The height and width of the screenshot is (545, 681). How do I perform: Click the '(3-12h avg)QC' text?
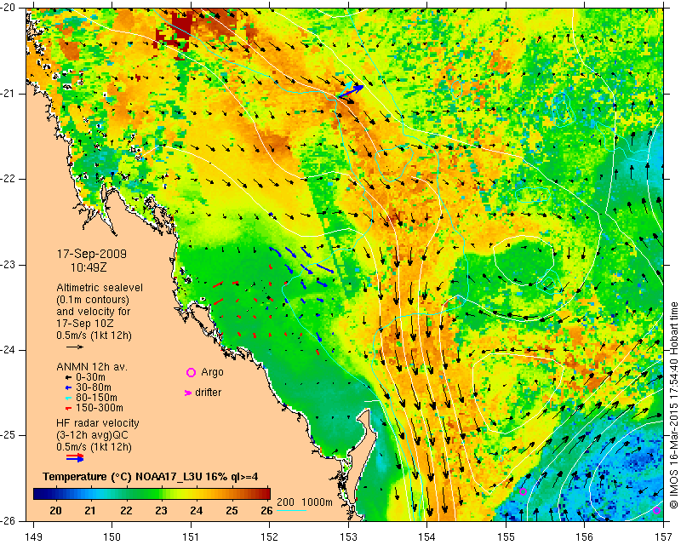pyautogui.click(x=92, y=434)
